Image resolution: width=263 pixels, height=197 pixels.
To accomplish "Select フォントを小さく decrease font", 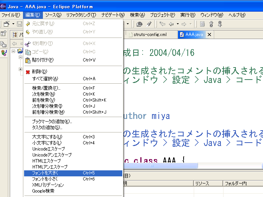I will 73,179.
